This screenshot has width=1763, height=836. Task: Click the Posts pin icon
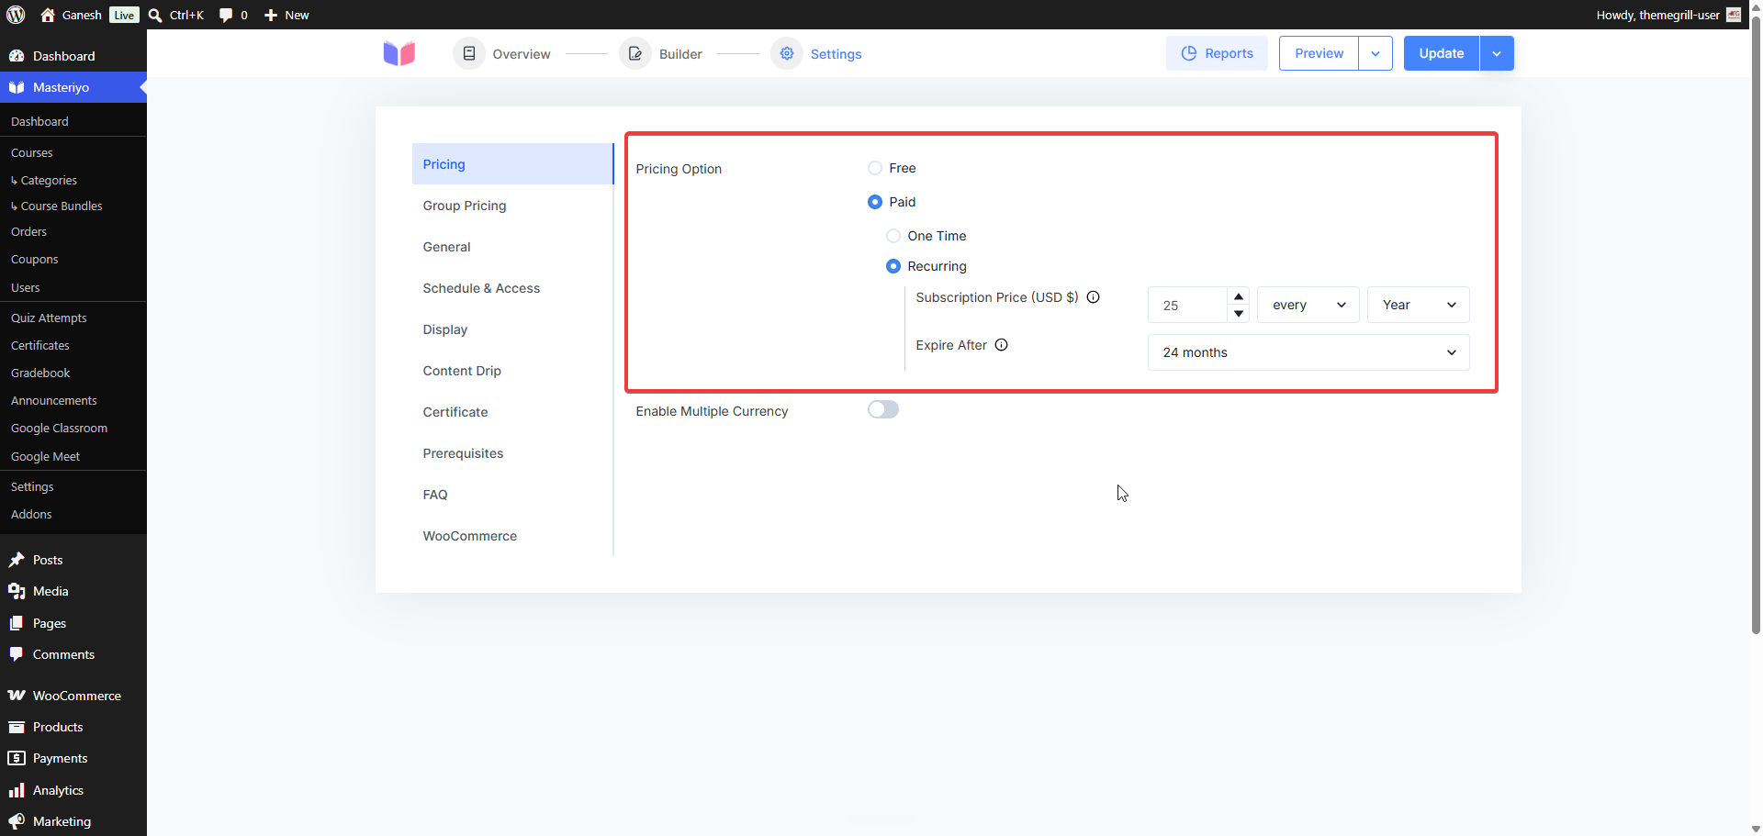tap(17, 560)
